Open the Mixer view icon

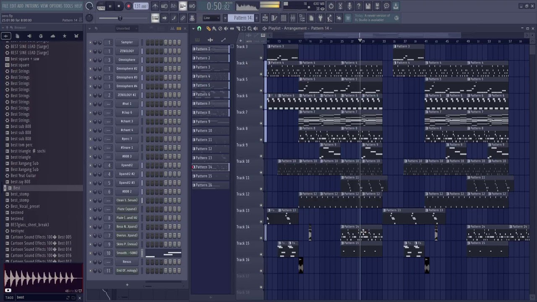pos(293,18)
